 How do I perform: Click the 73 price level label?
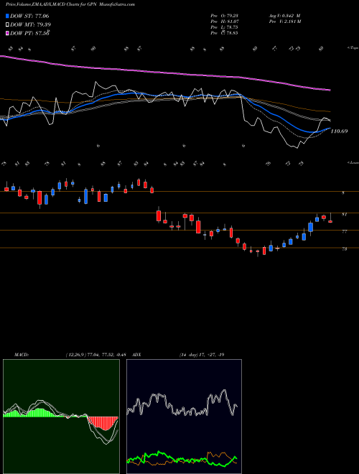point(344,249)
